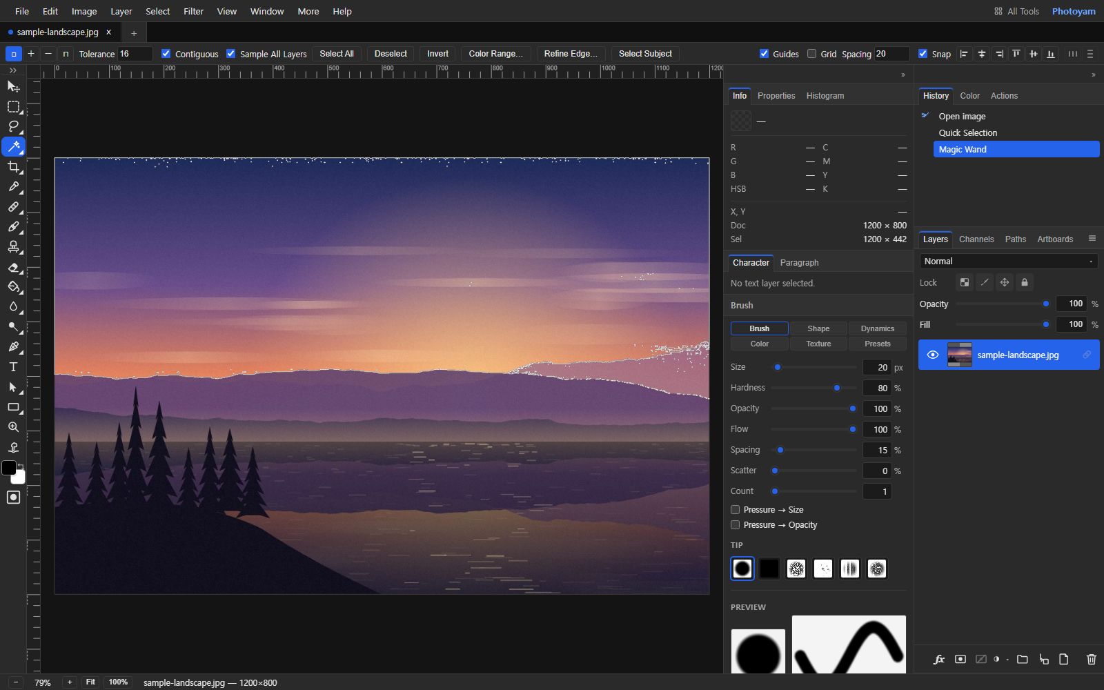The width and height of the screenshot is (1104, 690).
Task: Create new group folder icon
Action: click(x=1022, y=659)
